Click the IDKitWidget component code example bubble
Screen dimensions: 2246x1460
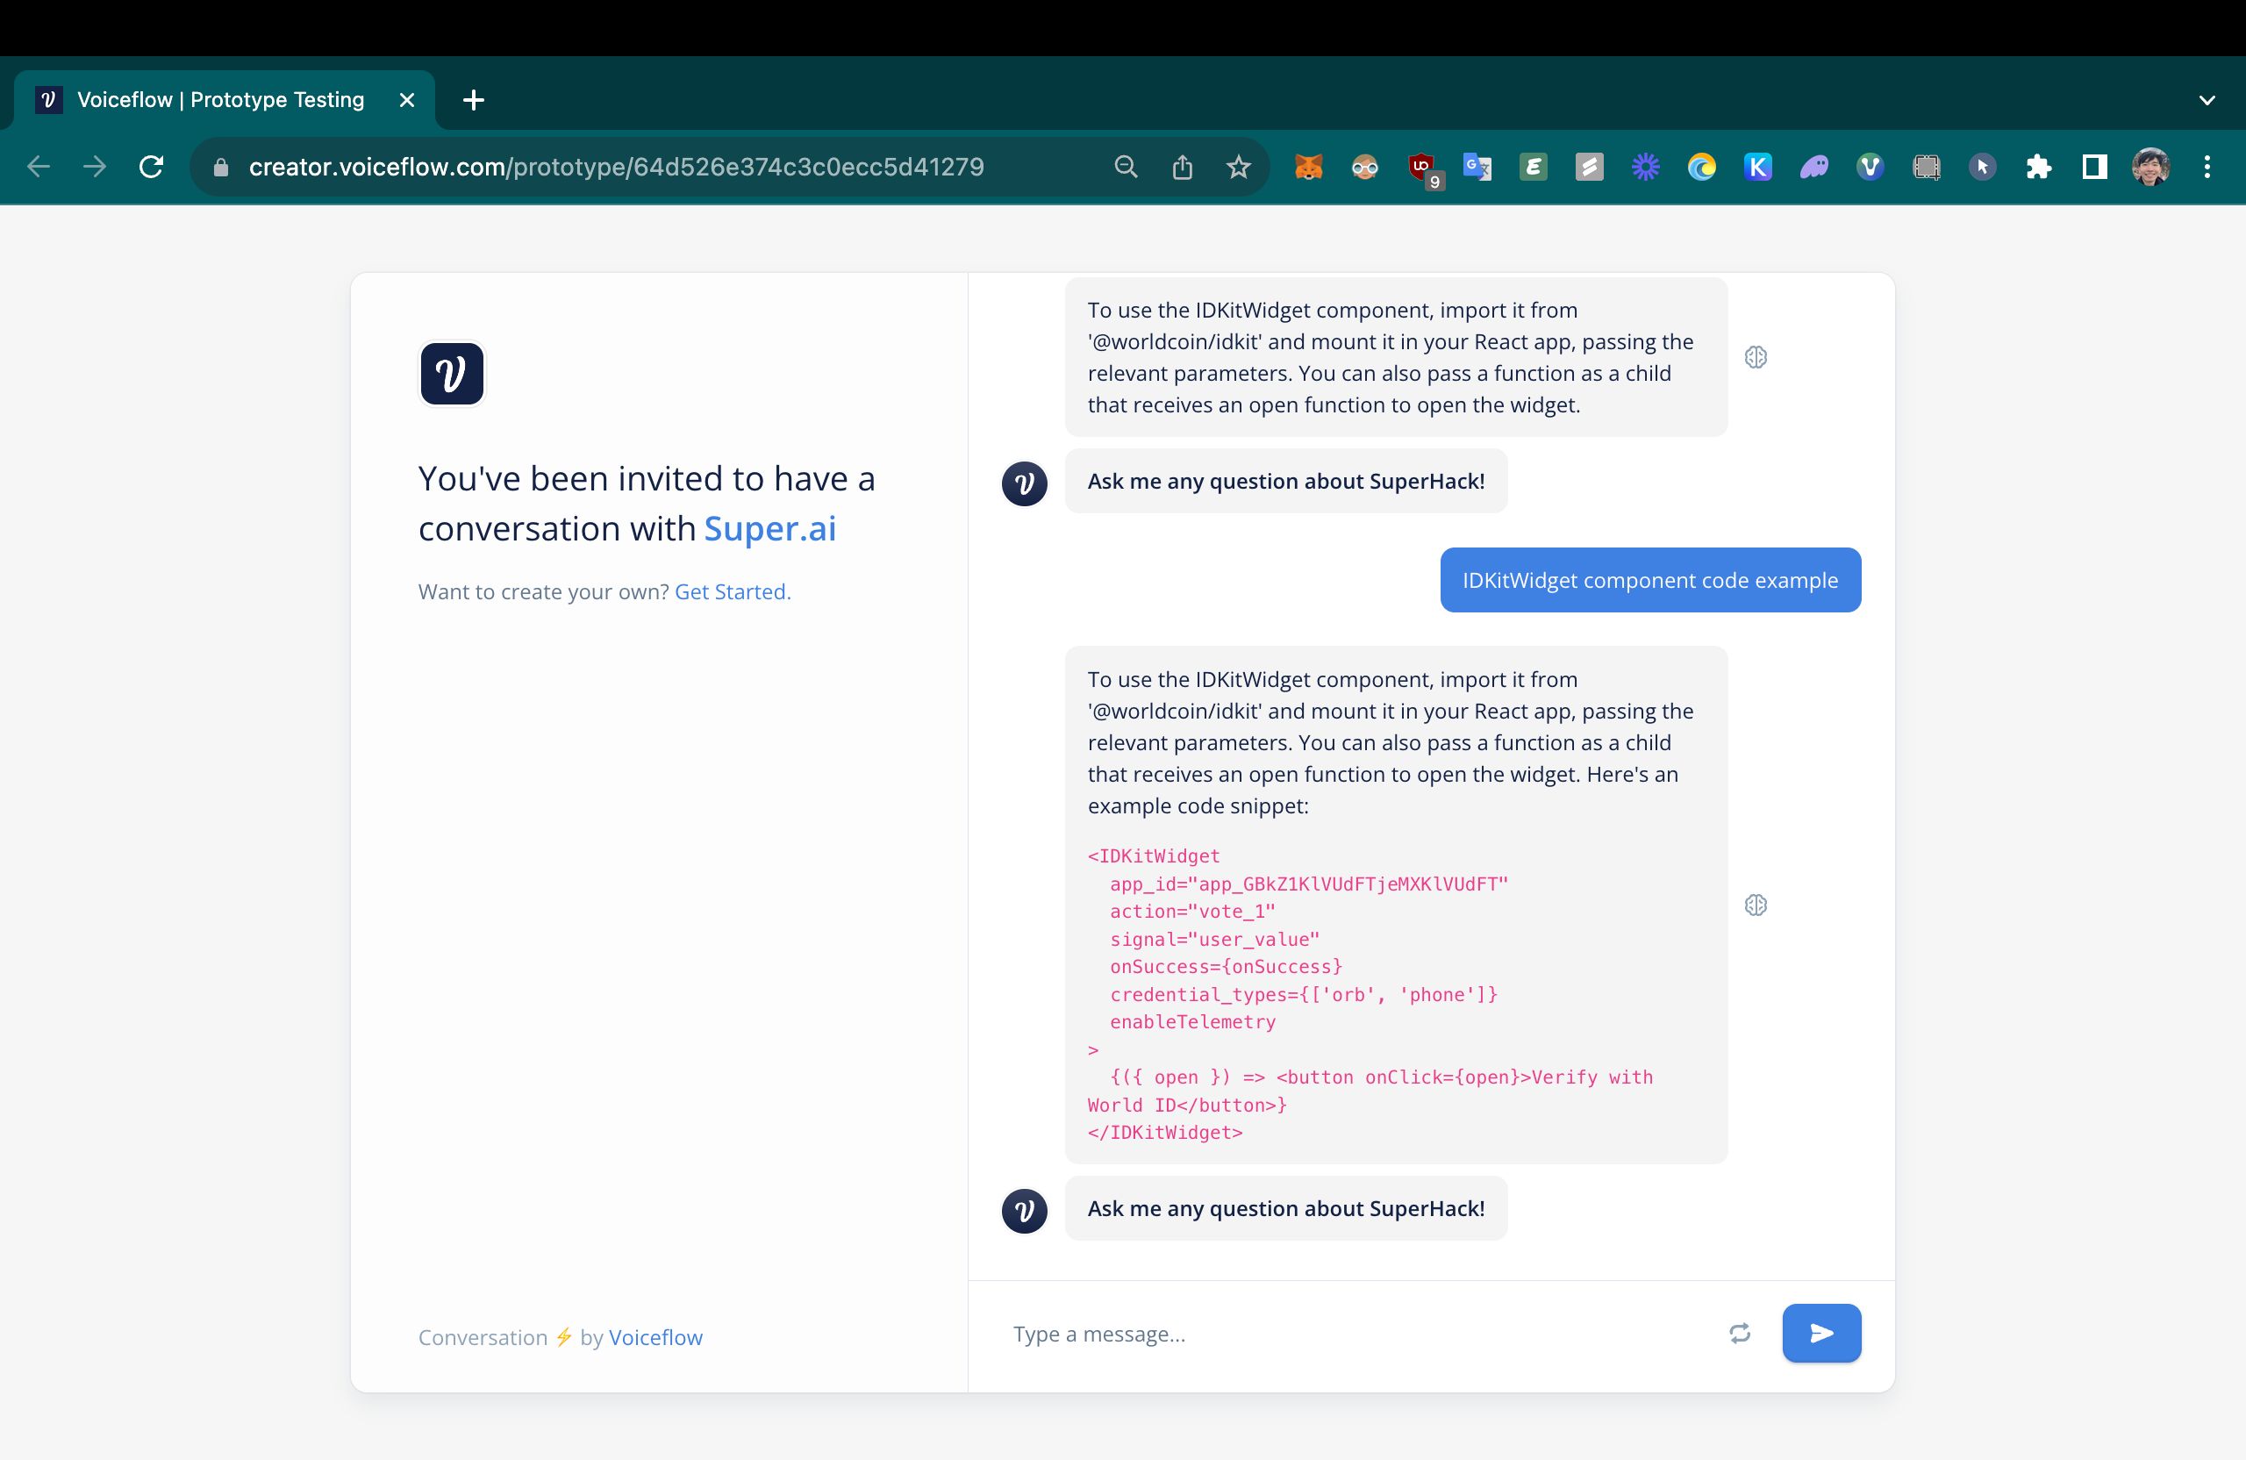pos(1649,579)
